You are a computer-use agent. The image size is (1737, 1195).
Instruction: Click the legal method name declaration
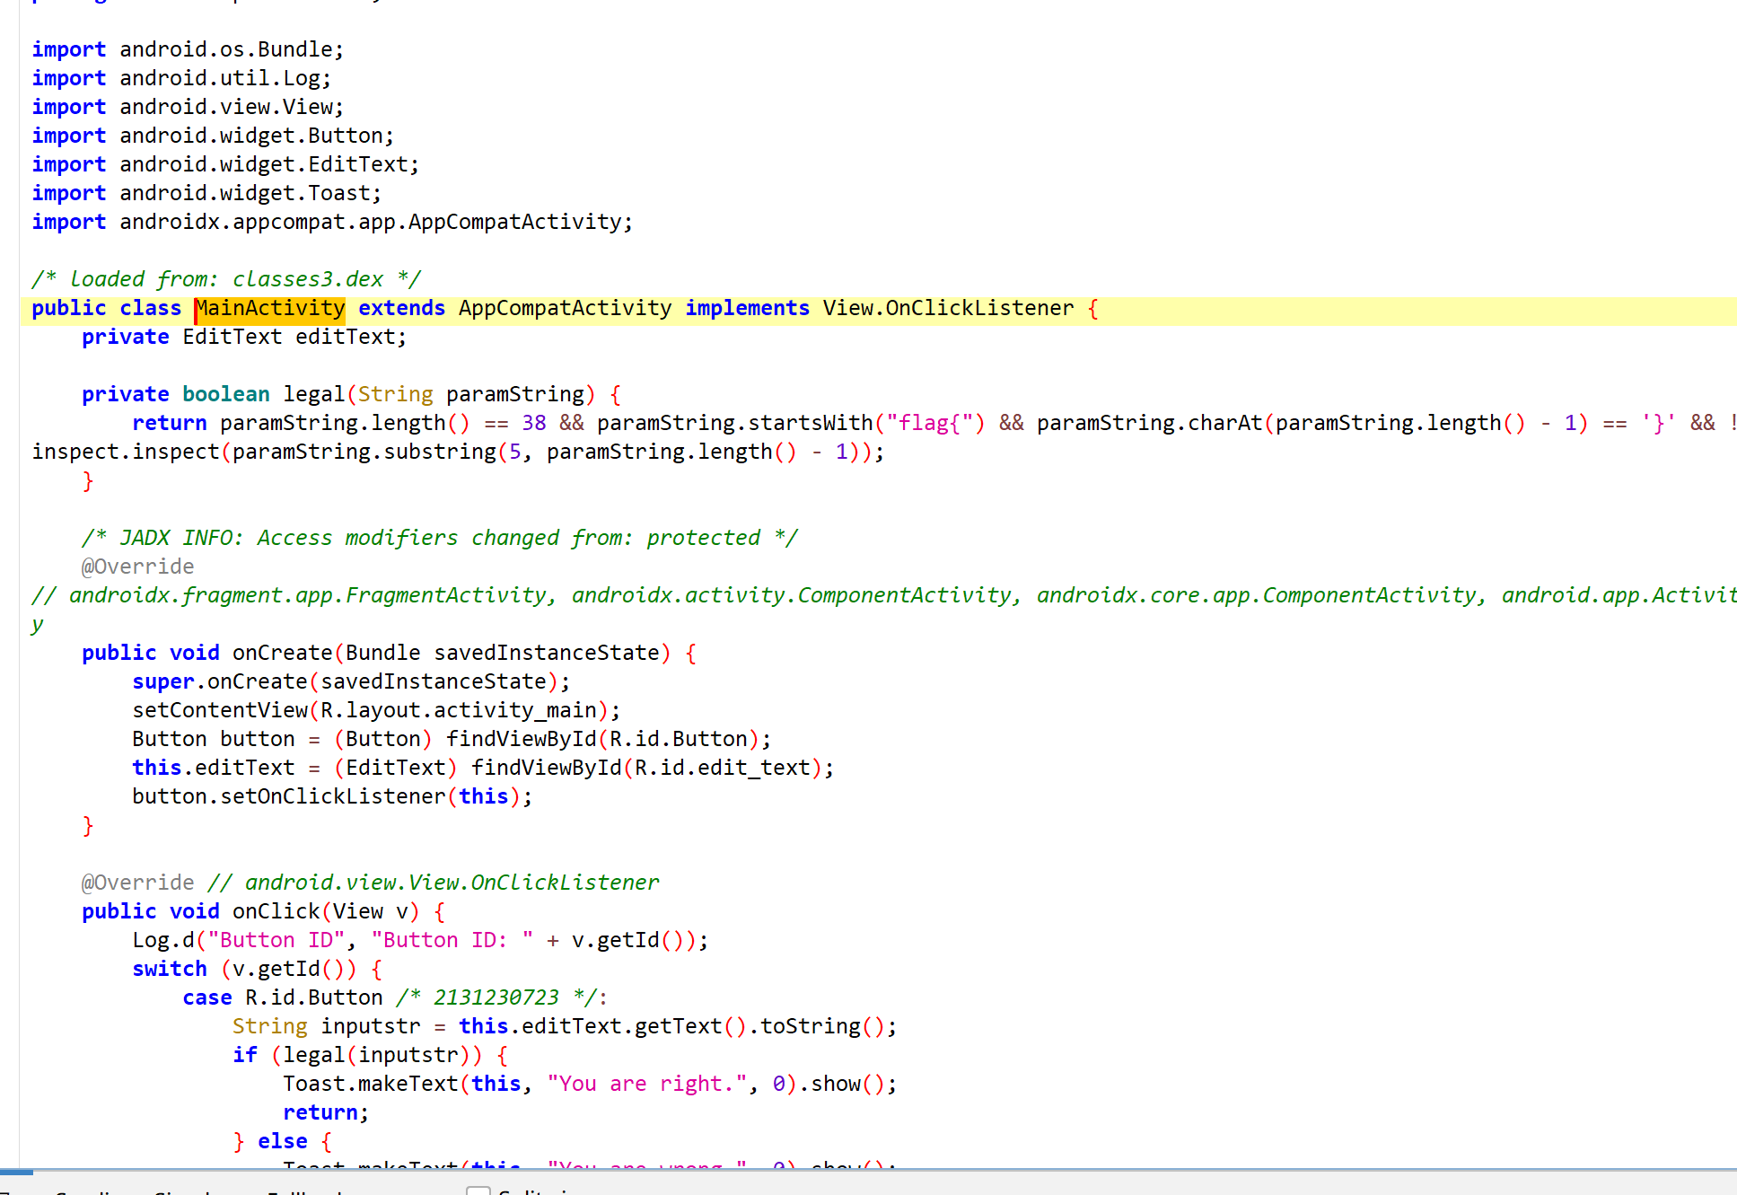313,394
